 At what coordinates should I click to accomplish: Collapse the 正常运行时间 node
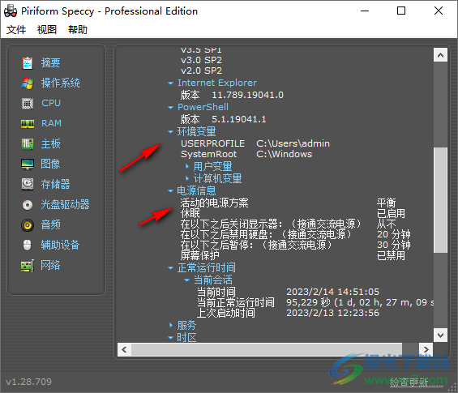[170, 268]
